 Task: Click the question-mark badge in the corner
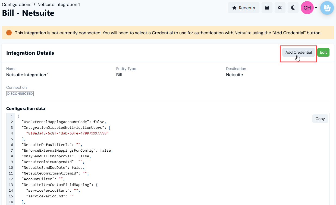coord(327,8)
